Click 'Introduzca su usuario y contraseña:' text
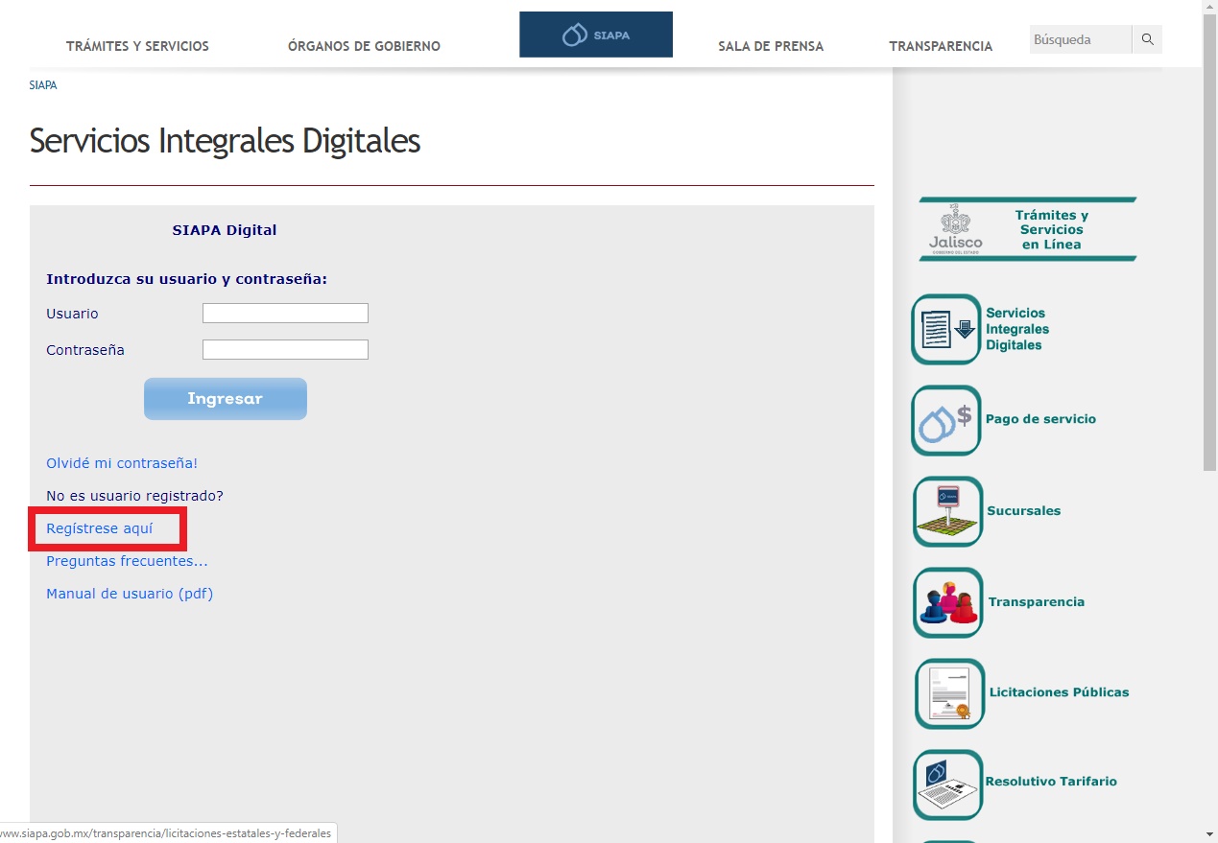This screenshot has height=843, width=1218. point(186,279)
